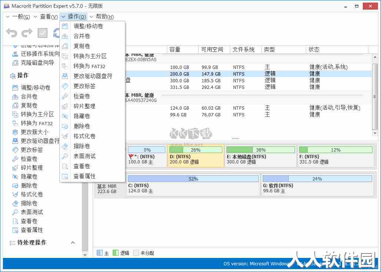Click sidebar 查看属性 icon
The height and width of the screenshot is (272, 381).
(x=15, y=230)
